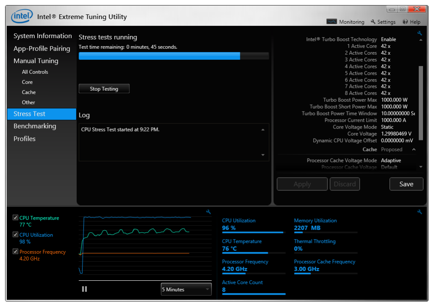
Task: Open System Information in the sidebar
Action: (42, 36)
